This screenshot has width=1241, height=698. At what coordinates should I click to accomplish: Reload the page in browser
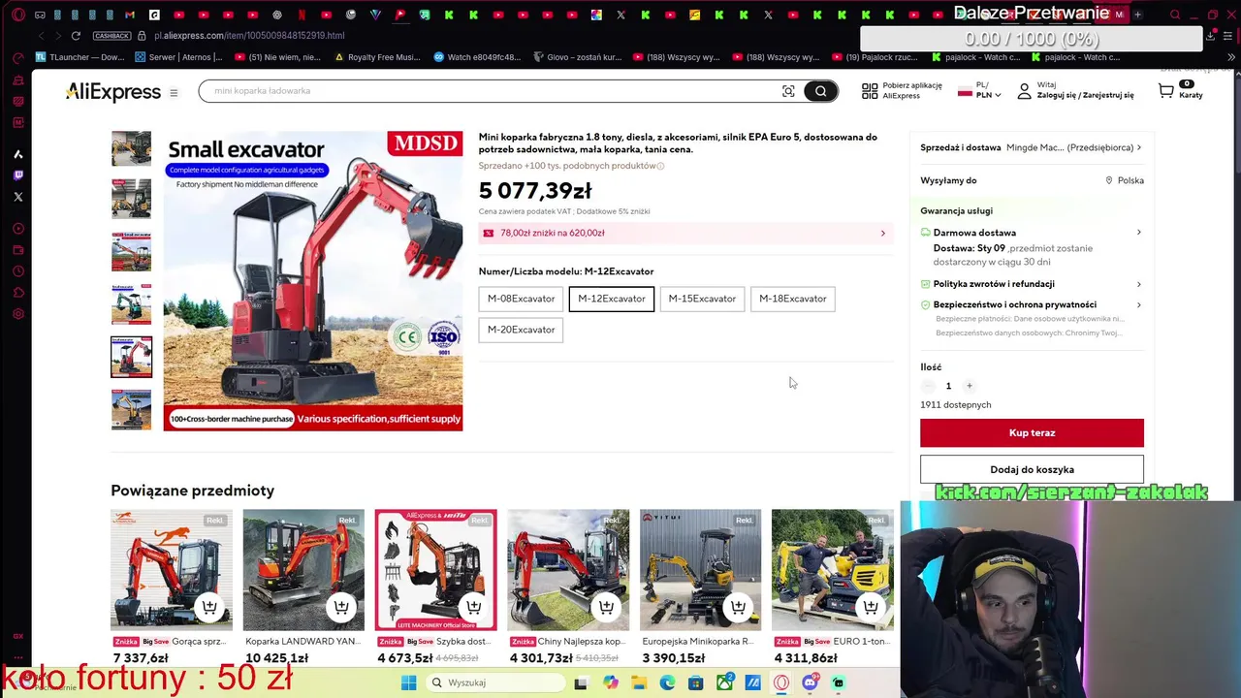76,36
